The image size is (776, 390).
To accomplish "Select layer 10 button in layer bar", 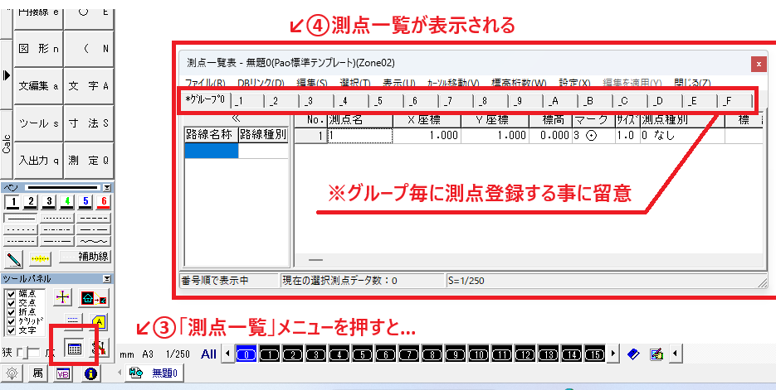I will pyautogui.click(x=478, y=354).
